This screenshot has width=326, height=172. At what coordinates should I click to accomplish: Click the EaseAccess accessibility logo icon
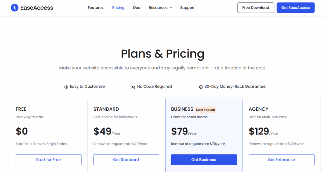coord(14,8)
